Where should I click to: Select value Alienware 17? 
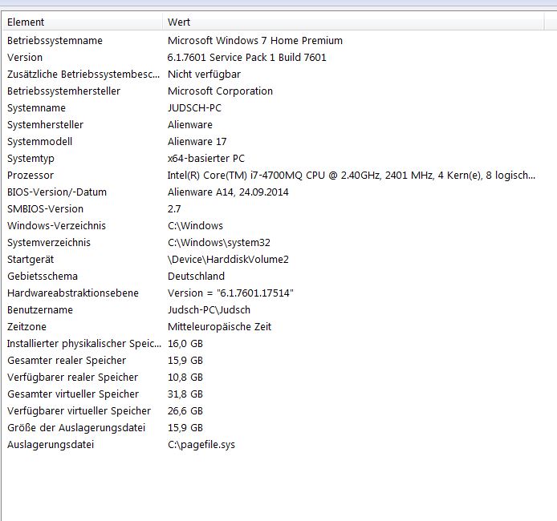197,142
